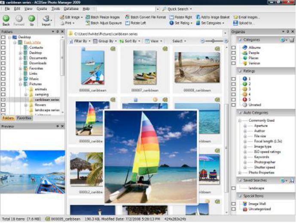296x223 pixels.
Task: Launch Batch Adjust Exposure
Action: pyautogui.click(x=104, y=23)
